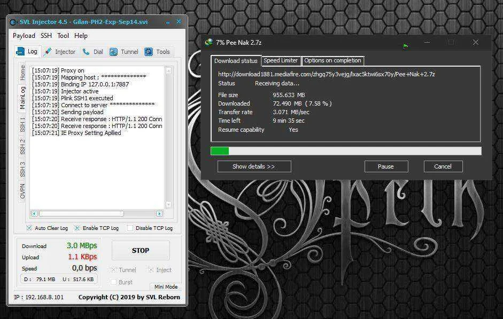The height and width of the screenshot is (319, 503).
Task: Click the log horizontal scrollbar right arrow
Action: [159, 213]
